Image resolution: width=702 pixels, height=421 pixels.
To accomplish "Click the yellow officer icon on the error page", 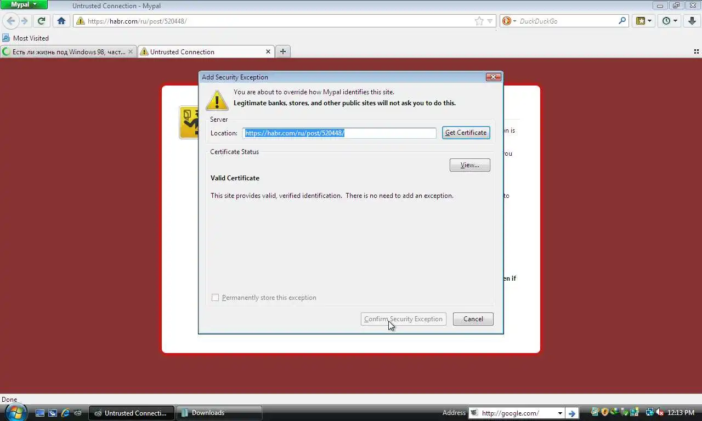I will pos(189,122).
